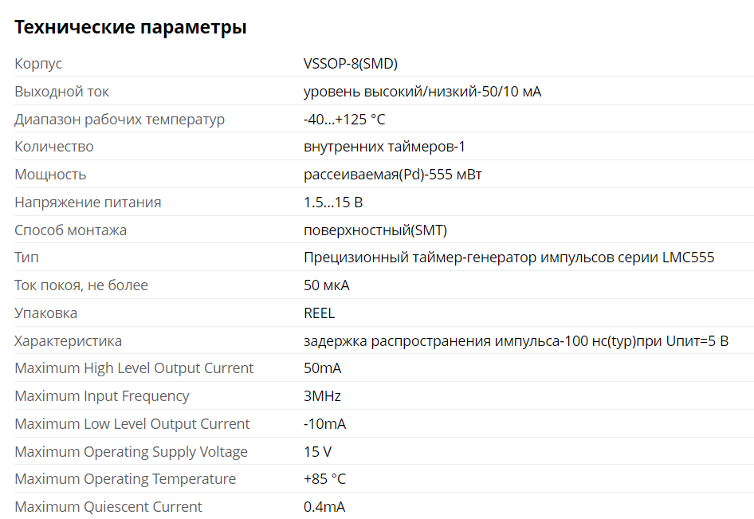Screen dimensions: 754x519
Task: Click the REEL packaging value
Action: [x=319, y=313]
